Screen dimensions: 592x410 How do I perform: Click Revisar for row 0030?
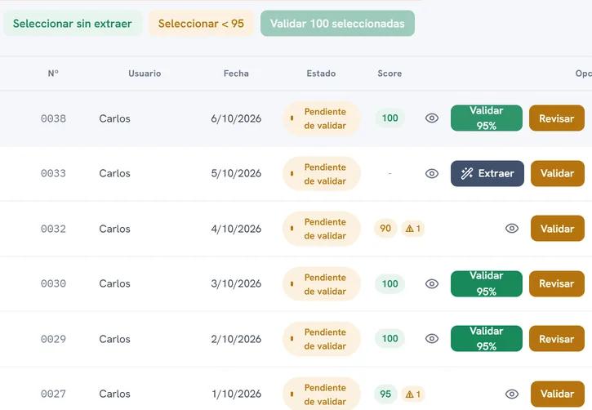(x=557, y=283)
